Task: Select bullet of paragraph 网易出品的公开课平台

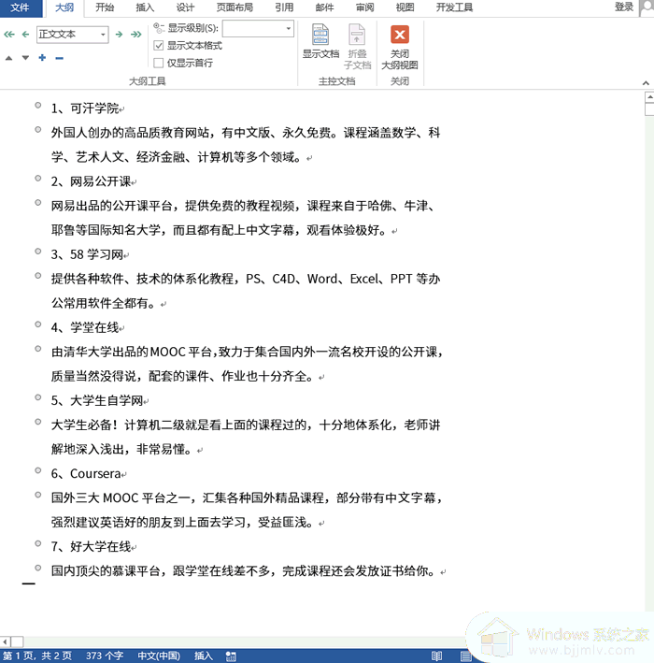Action: click(38, 203)
